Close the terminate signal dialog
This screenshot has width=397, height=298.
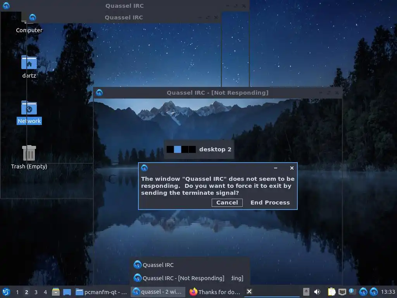(292, 168)
